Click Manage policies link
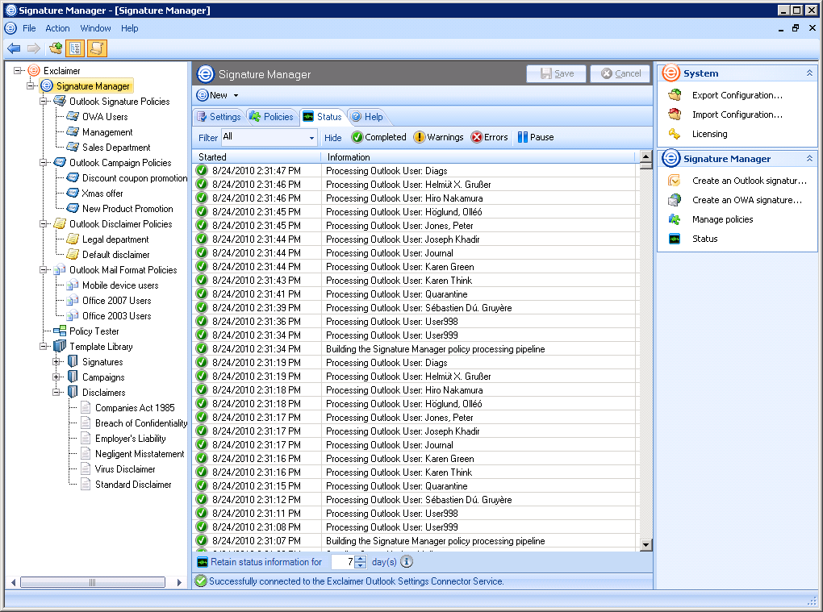The width and height of the screenshot is (823, 612). (x=723, y=219)
